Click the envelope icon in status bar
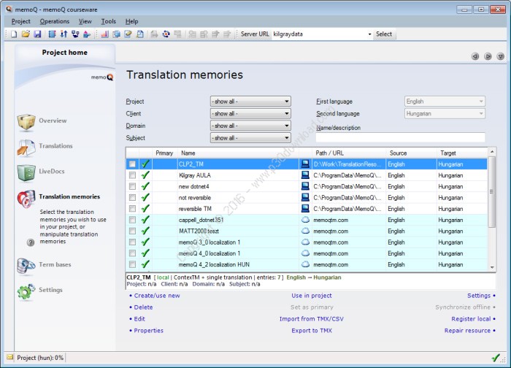The height and width of the screenshot is (368, 511). tap(10, 357)
